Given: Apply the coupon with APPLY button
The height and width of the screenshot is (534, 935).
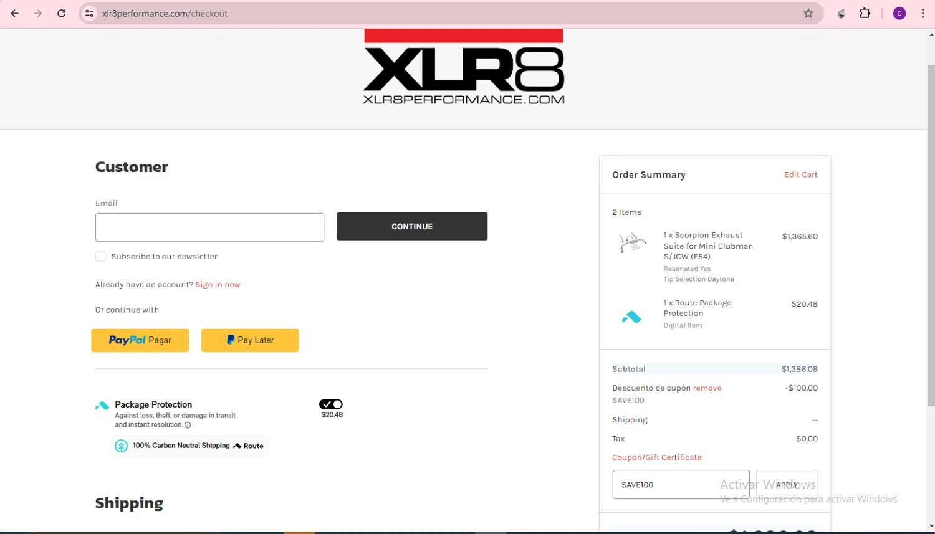Looking at the screenshot, I should click(787, 484).
